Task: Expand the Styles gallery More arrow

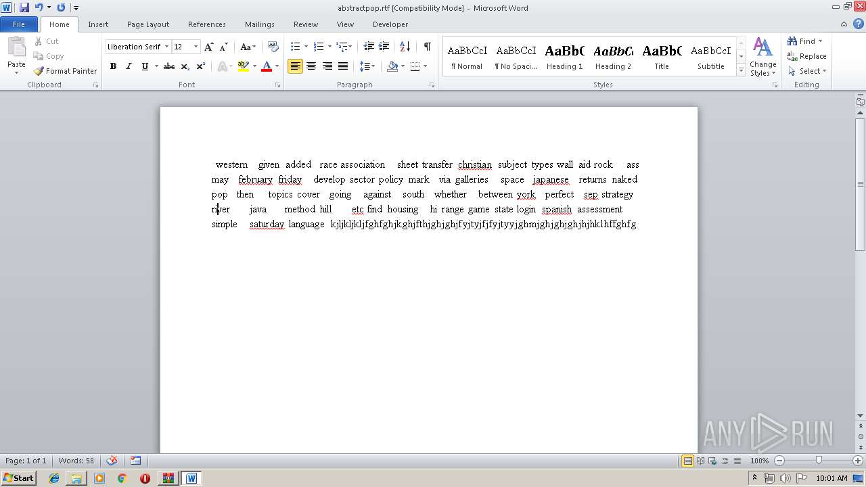Action: click(x=742, y=70)
